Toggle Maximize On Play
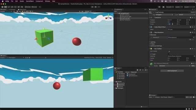The width and height of the screenshot is (196, 110). (89, 58)
